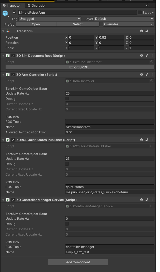Click the Add Component button

pos(78,262)
